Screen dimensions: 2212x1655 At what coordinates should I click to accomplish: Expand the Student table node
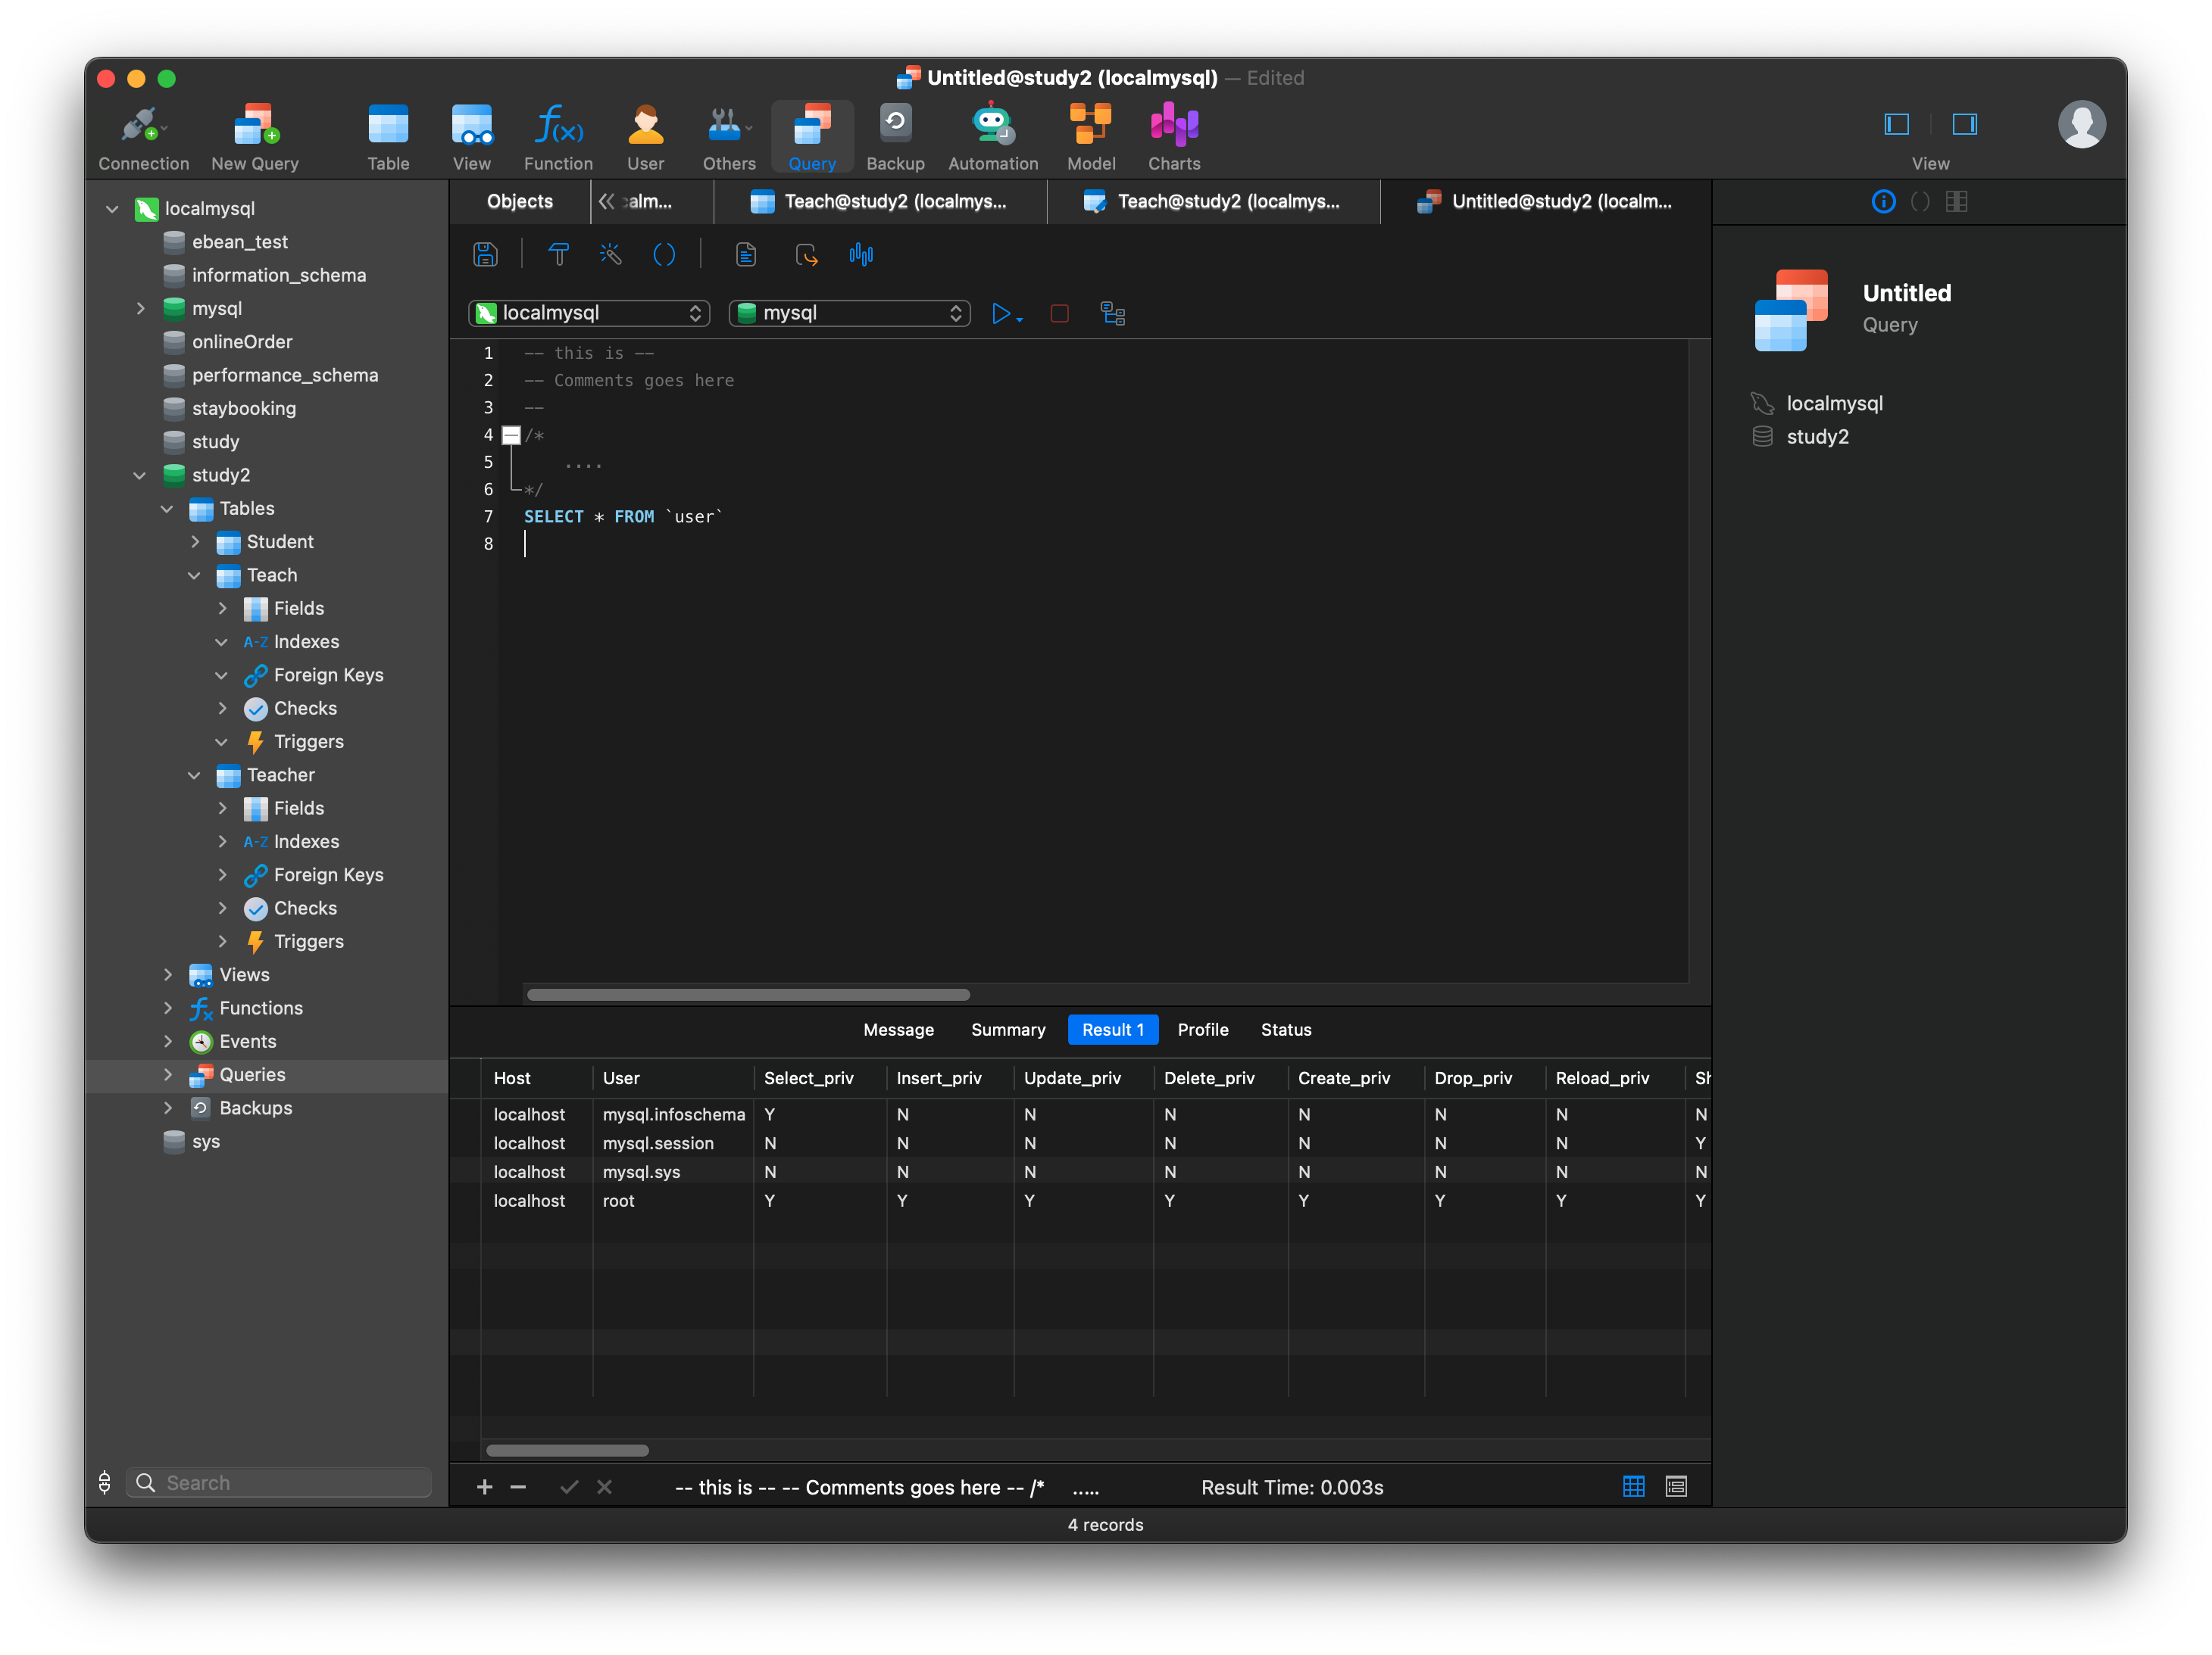coord(195,541)
